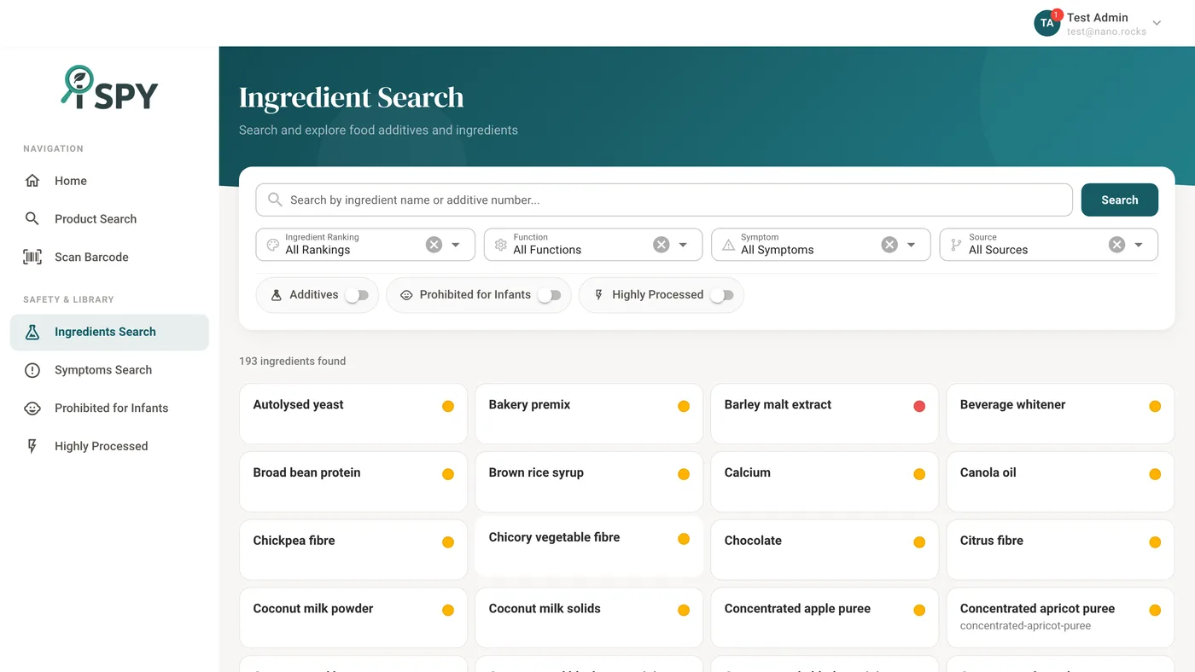The width and height of the screenshot is (1195, 672).
Task: Click the '193 ingredients found' text
Action: tap(292, 361)
